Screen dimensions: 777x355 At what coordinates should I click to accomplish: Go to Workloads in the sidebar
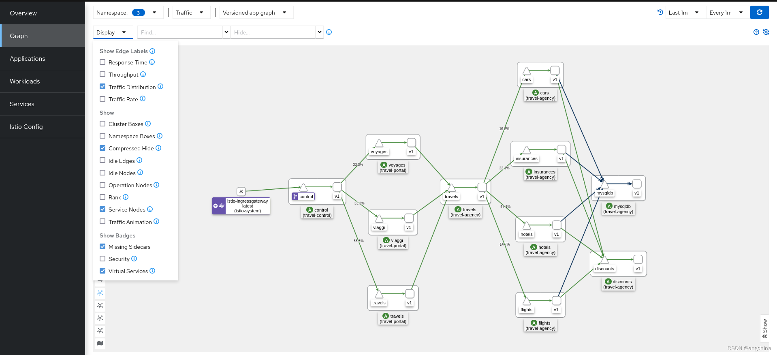pyautogui.click(x=25, y=81)
